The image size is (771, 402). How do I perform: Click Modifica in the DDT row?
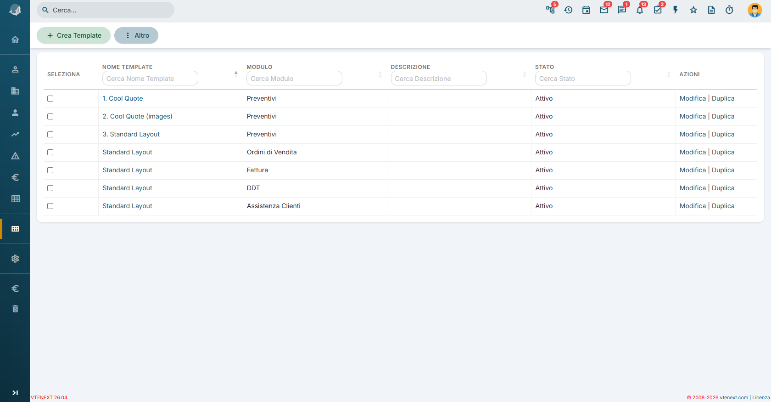tap(693, 188)
